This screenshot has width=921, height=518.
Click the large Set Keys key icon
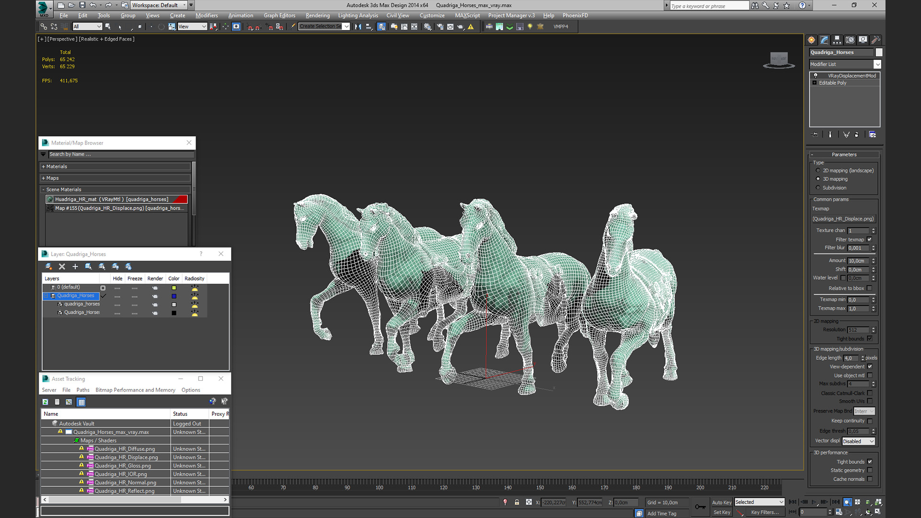(700, 507)
